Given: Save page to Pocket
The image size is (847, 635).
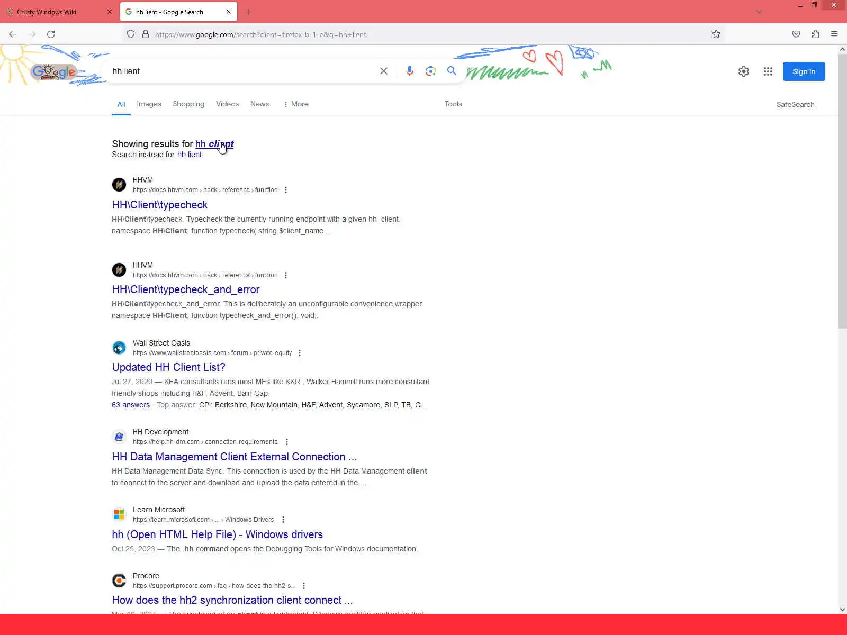Looking at the screenshot, I should pyautogui.click(x=796, y=34).
